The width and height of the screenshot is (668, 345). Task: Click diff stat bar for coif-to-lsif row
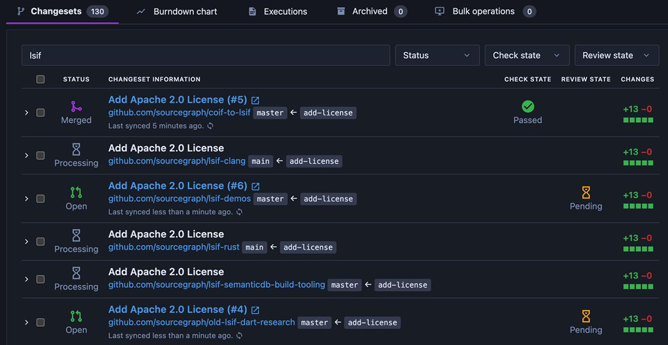pos(638,120)
